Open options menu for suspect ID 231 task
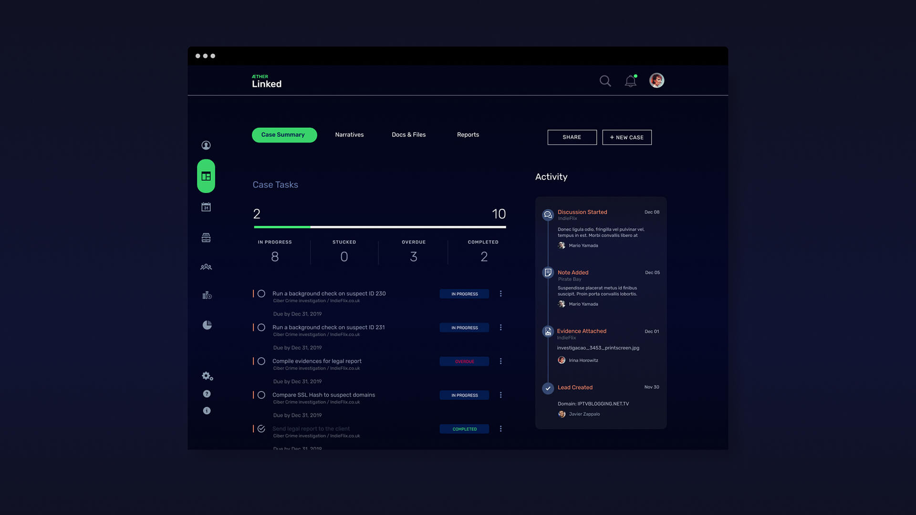Screen dimensions: 916x515 click(x=500, y=328)
